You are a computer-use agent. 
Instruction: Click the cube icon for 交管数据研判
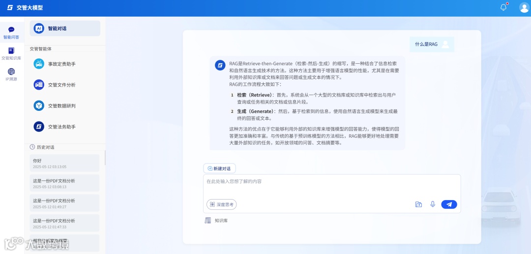point(39,106)
